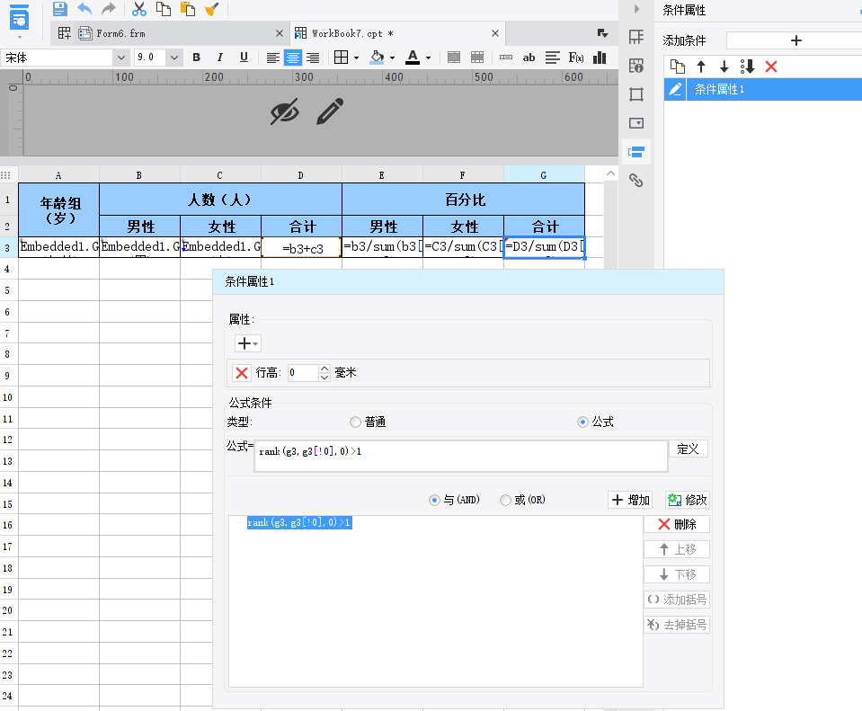Close the WorkBook7.cpt tab
Viewport: 862px width, 711px height.
tap(495, 33)
